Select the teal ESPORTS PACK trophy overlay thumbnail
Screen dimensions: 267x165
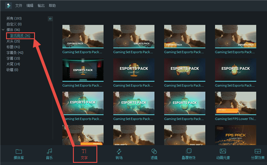(x=83, y=103)
